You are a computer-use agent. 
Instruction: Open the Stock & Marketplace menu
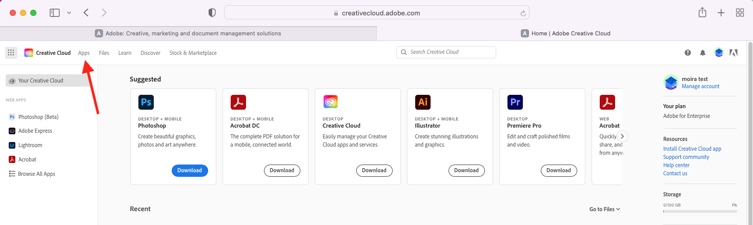(x=193, y=53)
